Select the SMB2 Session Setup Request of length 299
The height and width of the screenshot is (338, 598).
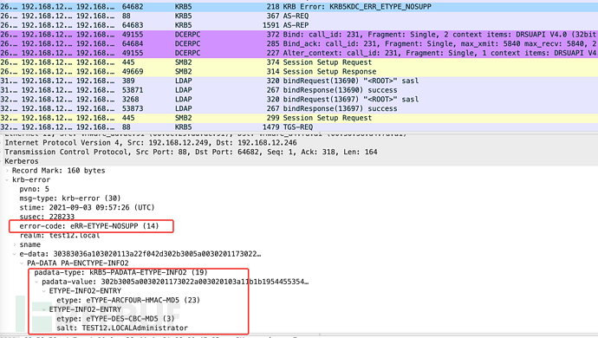coord(299,118)
